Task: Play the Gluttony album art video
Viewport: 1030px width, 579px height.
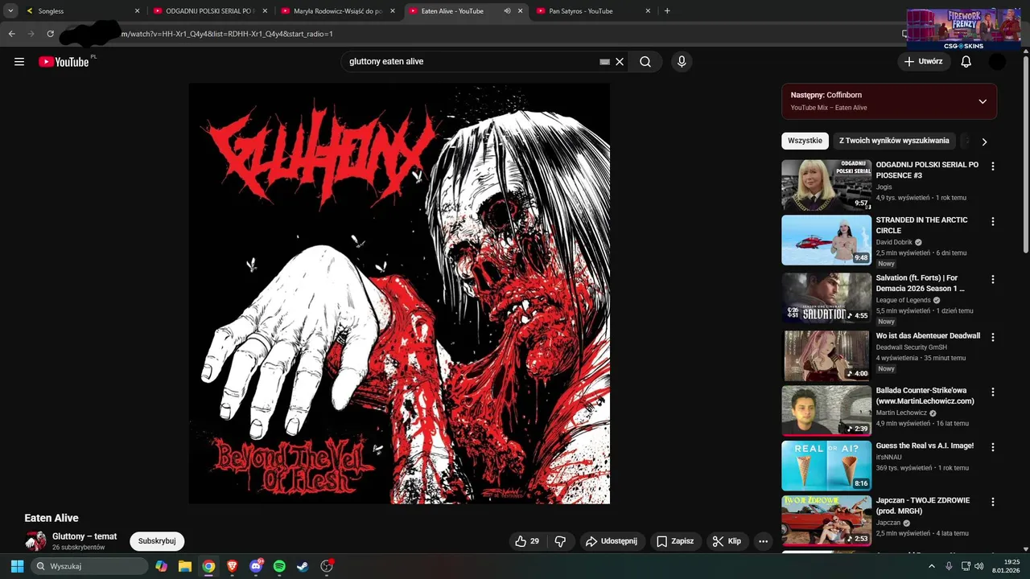Action: (x=399, y=294)
